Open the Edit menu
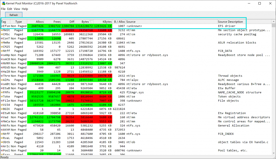This screenshot has width=276, height=159. [9, 9]
